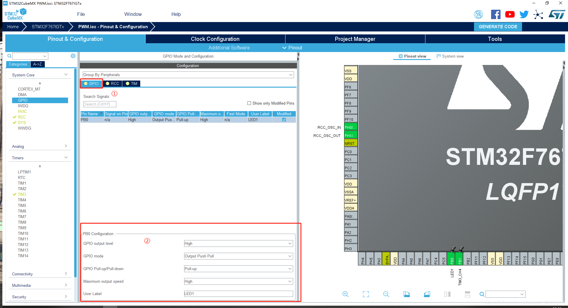Open GPIO mode dropdown
568x308 pixels.
[238, 256]
